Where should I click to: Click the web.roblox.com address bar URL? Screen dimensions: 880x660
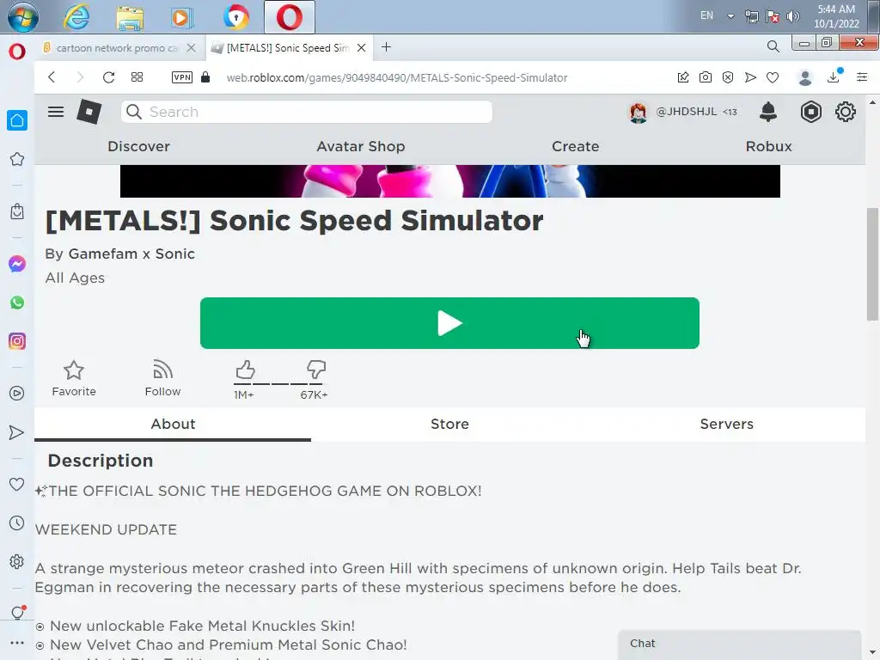click(397, 77)
